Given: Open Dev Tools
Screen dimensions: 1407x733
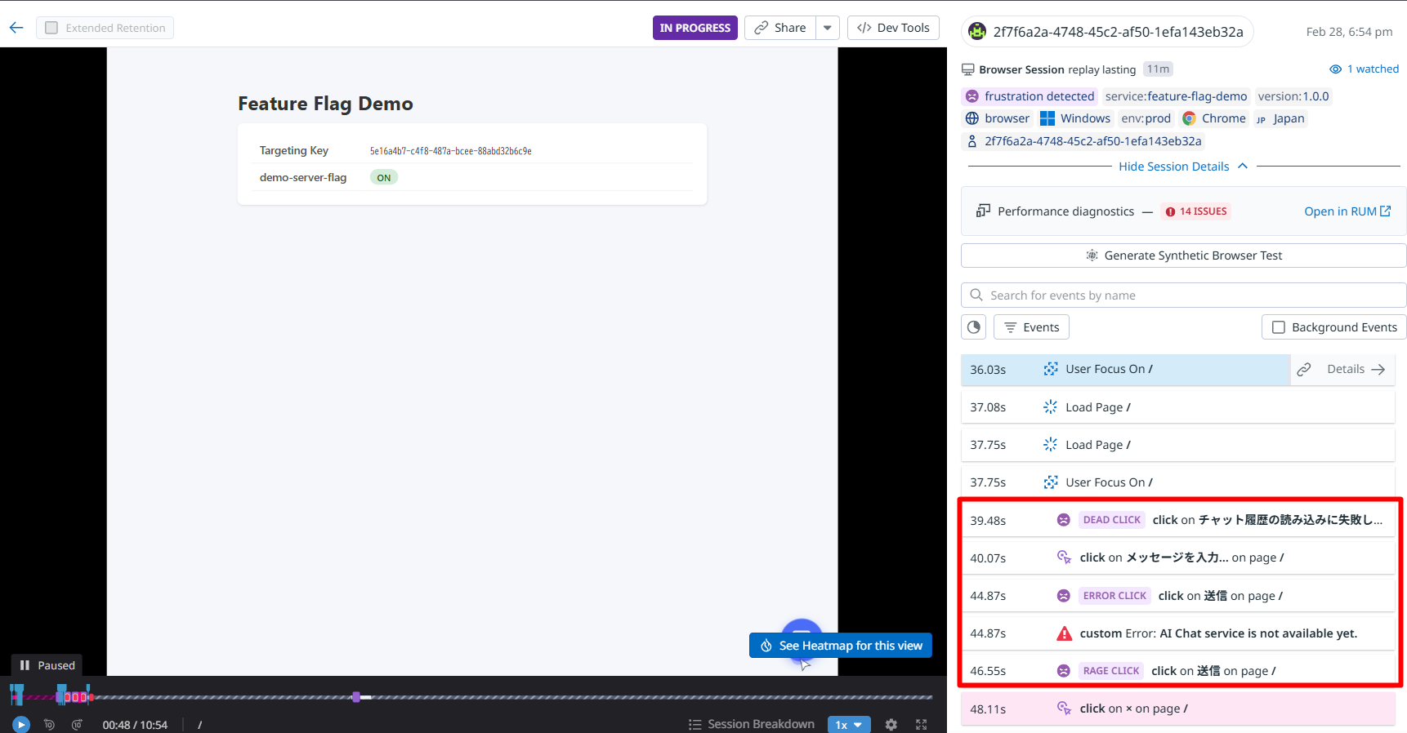Looking at the screenshot, I should pyautogui.click(x=893, y=28).
